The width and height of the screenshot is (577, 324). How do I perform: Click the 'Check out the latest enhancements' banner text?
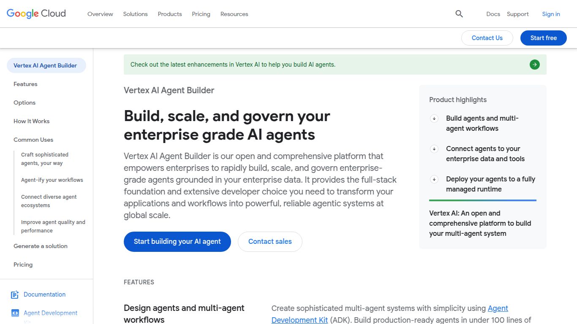click(234, 65)
